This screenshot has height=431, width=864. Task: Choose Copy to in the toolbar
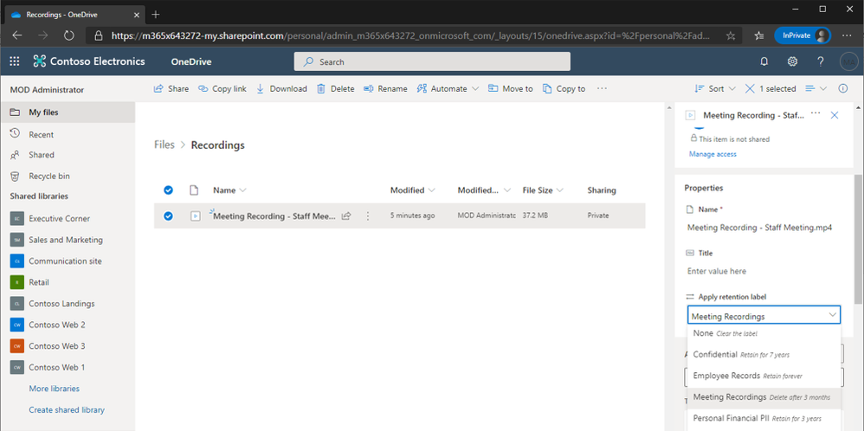point(564,89)
